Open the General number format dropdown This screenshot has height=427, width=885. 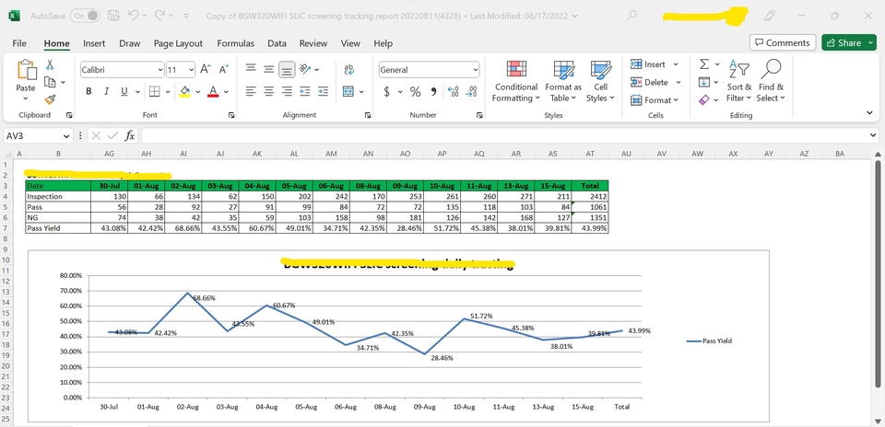click(x=475, y=70)
